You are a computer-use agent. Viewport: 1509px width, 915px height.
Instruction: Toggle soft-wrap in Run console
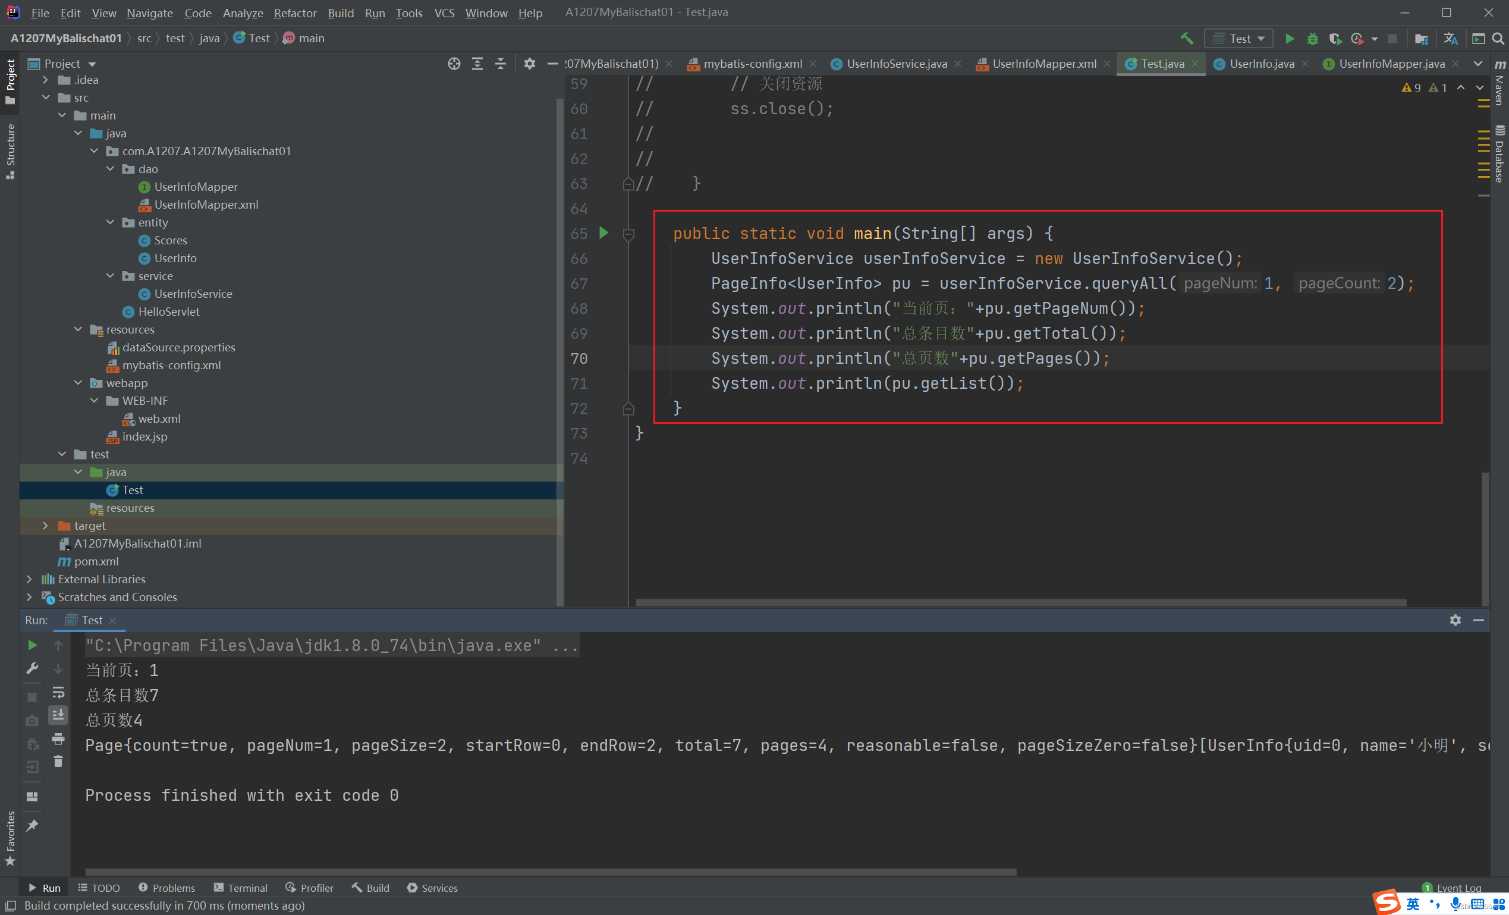[58, 692]
